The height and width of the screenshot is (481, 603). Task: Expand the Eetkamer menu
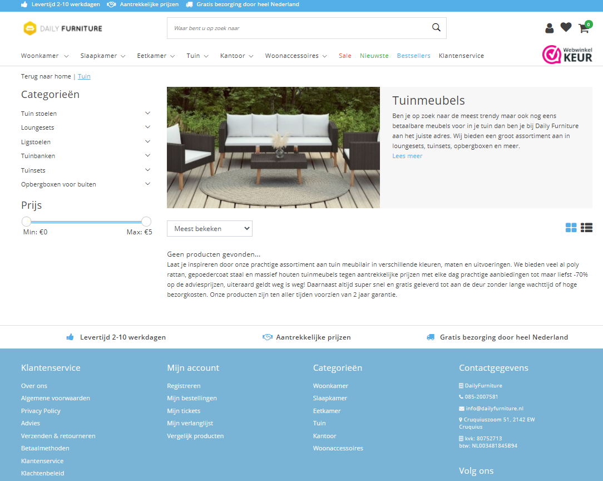coord(156,56)
